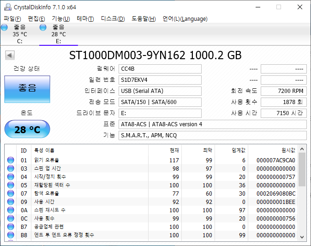Screen dimensions: 311x246
Task: Go to previous disk with left arrow
Action: [10, 55]
